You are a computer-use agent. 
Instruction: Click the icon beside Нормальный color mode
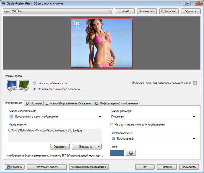click(x=114, y=138)
